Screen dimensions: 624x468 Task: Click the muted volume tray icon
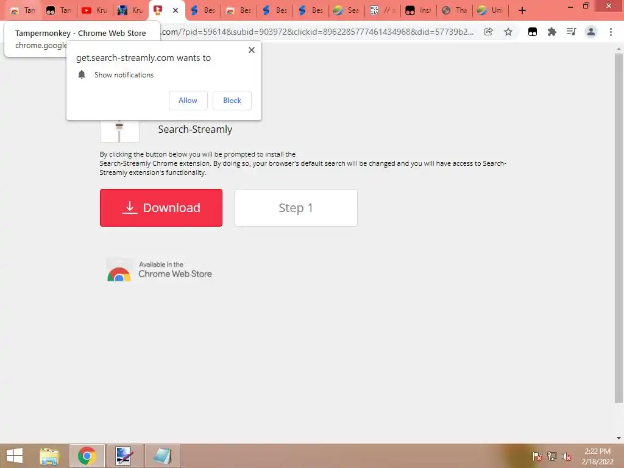[x=567, y=456]
